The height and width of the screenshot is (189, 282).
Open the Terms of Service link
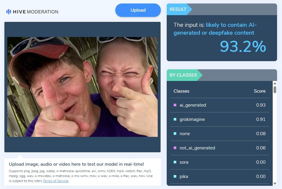tap(55, 181)
